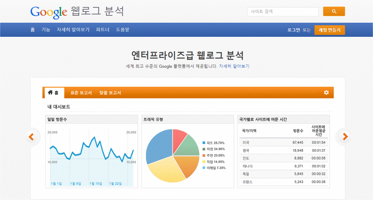Click the 사이트에 머문평균 시간 column header

(319, 131)
